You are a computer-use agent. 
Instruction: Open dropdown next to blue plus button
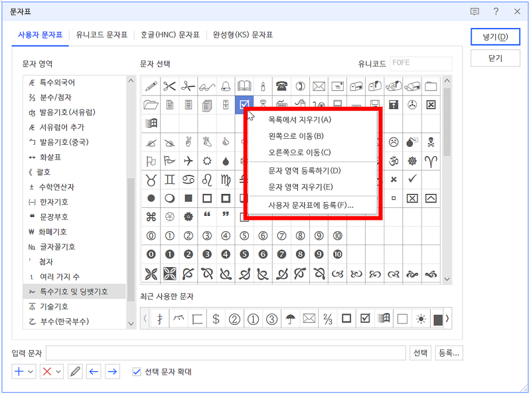(31, 371)
